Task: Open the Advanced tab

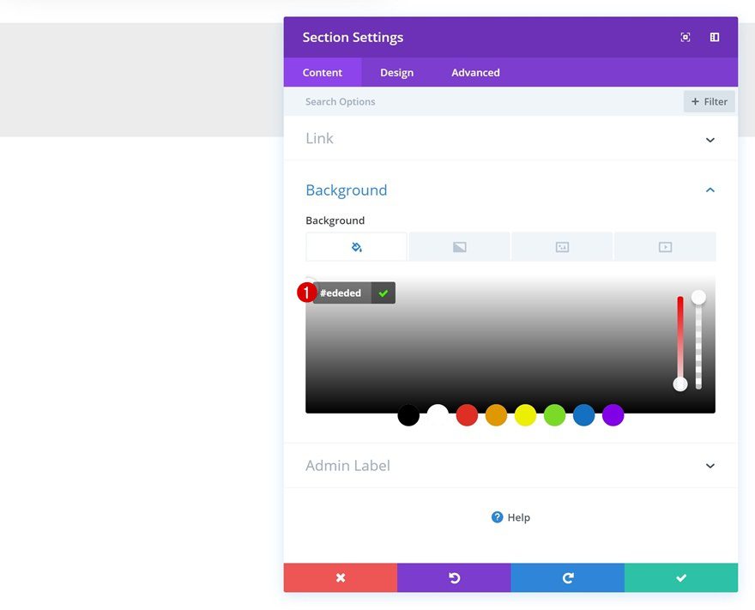Action: [x=474, y=72]
